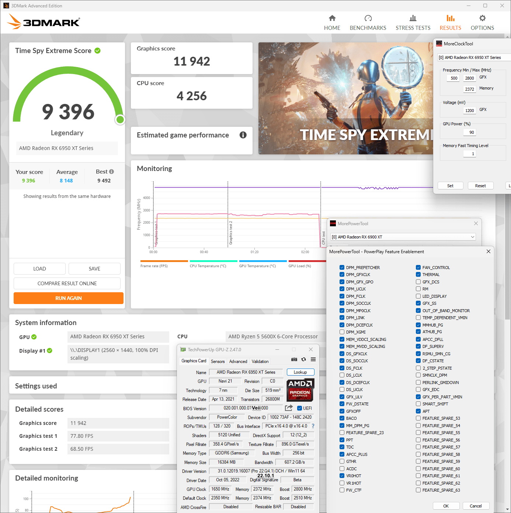Click the GFX max frequency field 2800
The height and width of the screenshot is (513, 511).
[x=469, y=78]
